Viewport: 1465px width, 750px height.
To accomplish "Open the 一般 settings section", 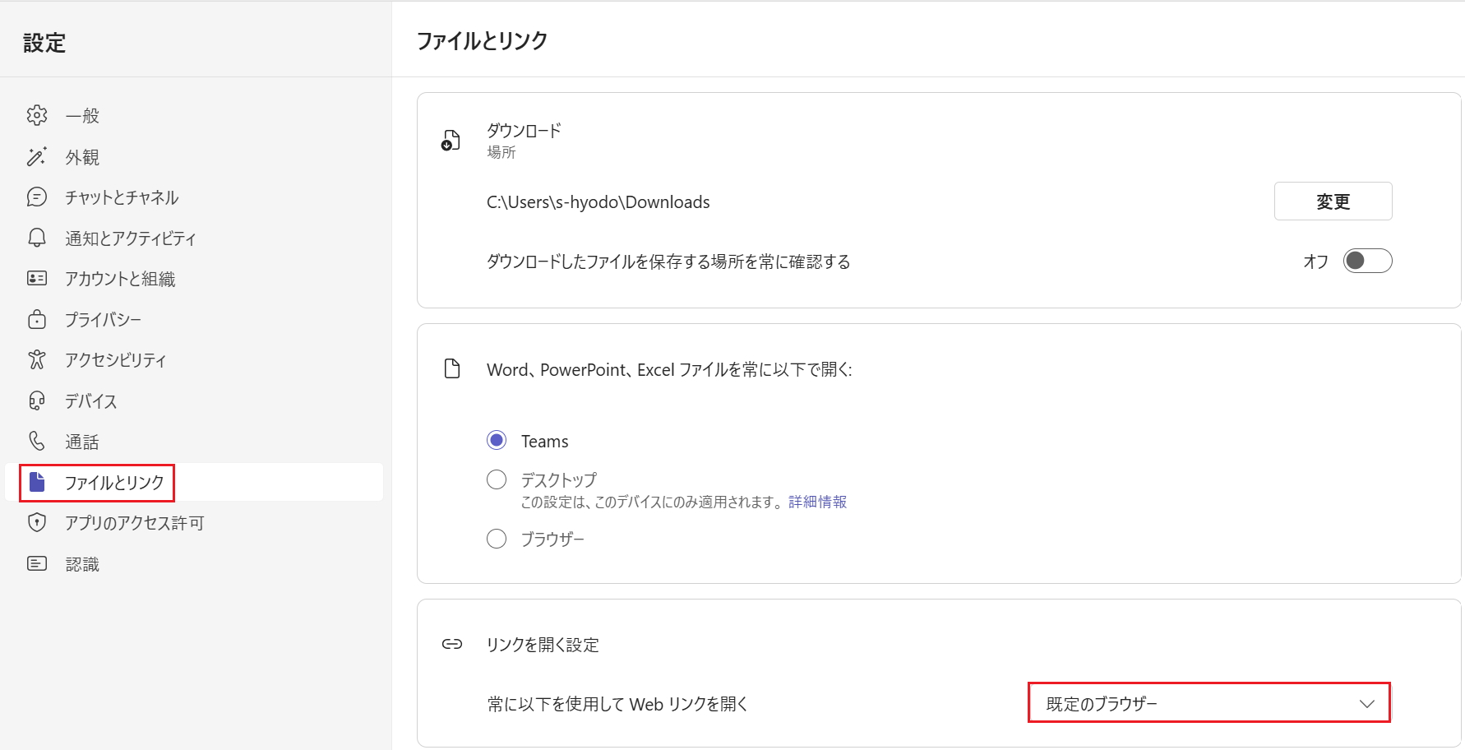I will pos(194,115).
